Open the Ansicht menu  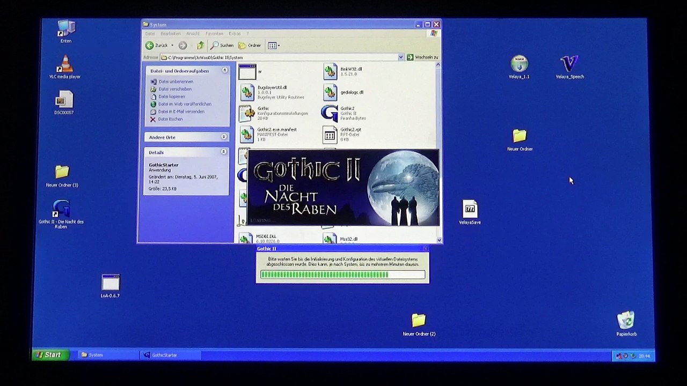tap(193, 34)
